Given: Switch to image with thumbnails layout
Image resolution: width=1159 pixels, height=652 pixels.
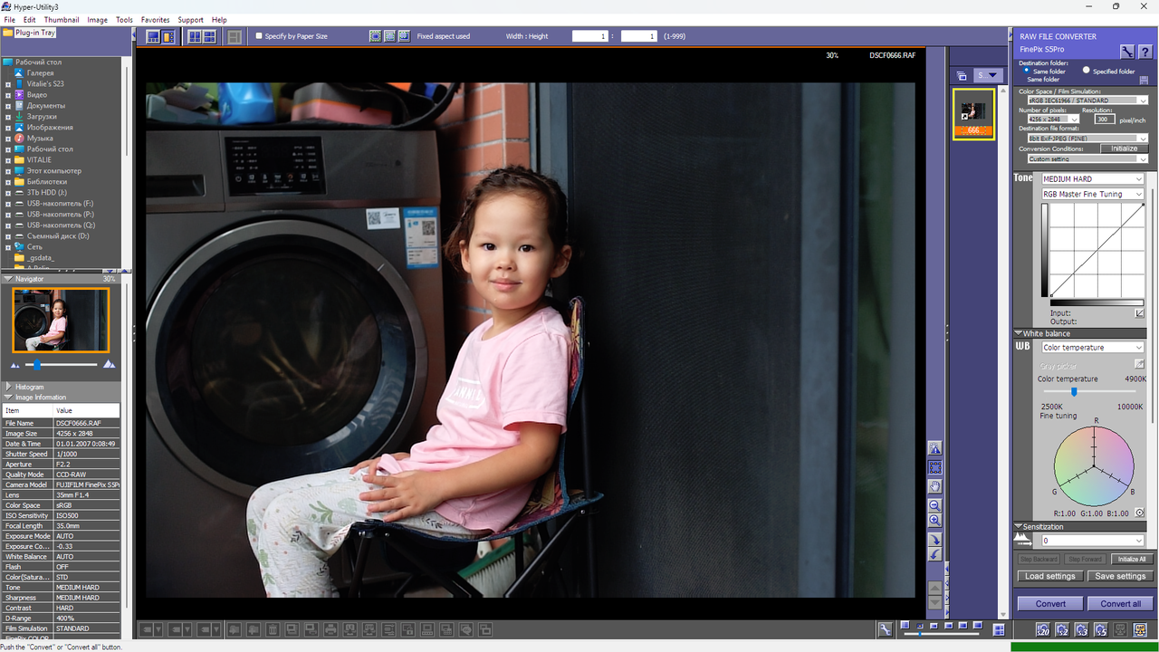Looking at the screenshot, I should coord(168,36).
